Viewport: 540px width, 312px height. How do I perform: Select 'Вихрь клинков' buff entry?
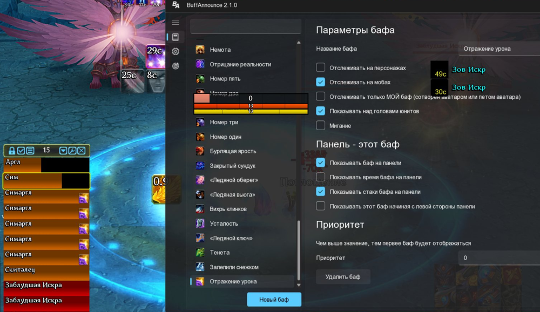(x=228, y=209)
